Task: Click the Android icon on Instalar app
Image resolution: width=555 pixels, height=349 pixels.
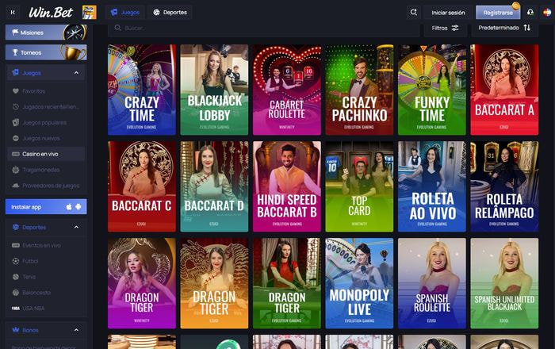Action: tap(78, 207)
